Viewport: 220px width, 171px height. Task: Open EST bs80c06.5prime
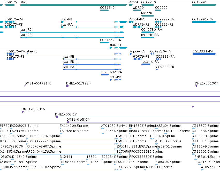168,162
